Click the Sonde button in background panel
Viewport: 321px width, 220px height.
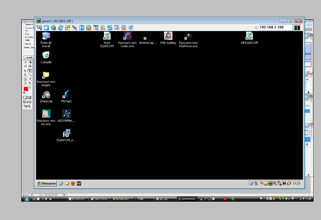tap(28, 57)
